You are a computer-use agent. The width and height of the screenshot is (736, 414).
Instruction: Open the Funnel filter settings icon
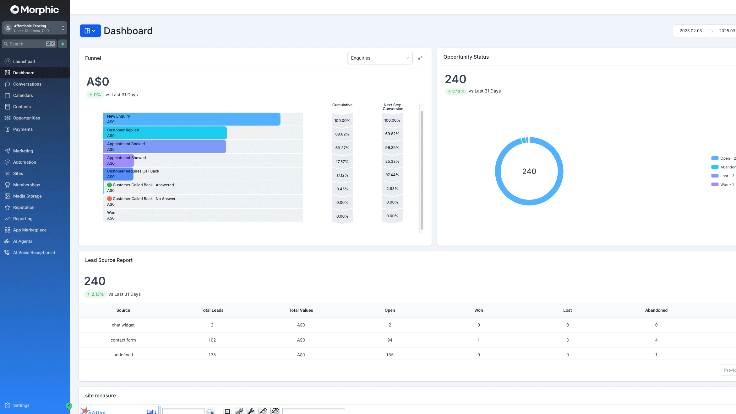tap(420, 58)
